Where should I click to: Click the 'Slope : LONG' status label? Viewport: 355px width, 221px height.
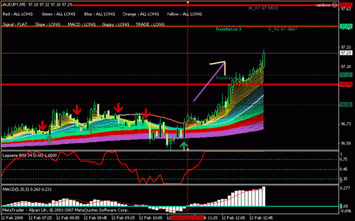[48, 24]
